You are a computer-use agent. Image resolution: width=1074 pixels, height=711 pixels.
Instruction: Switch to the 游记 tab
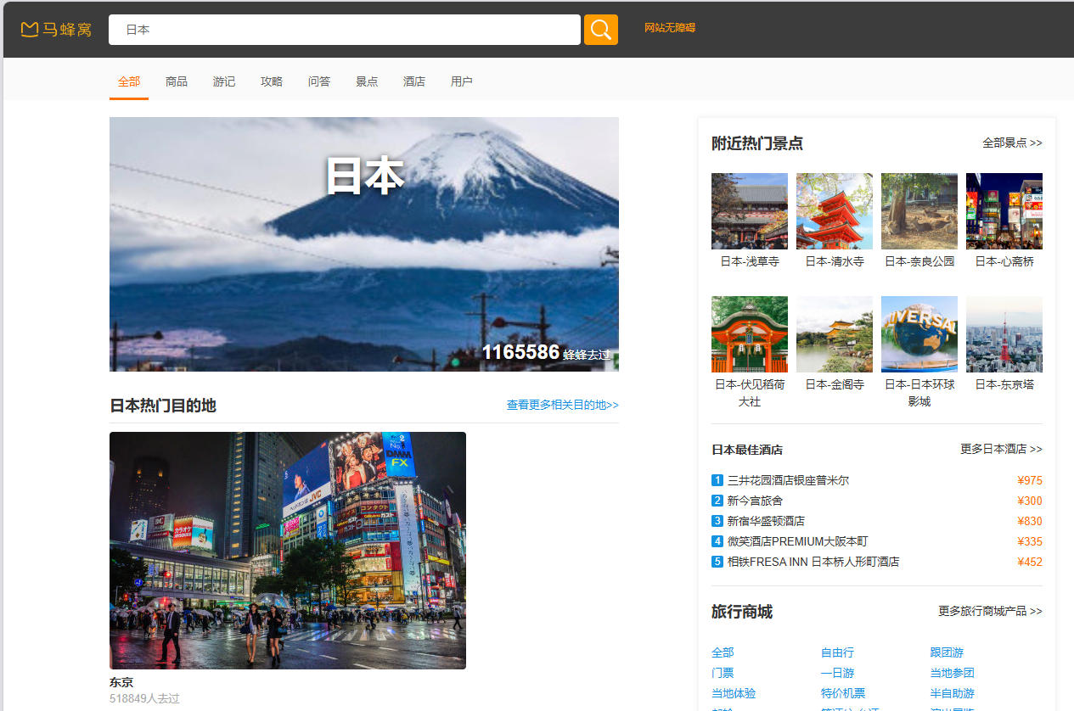(224, 81)
